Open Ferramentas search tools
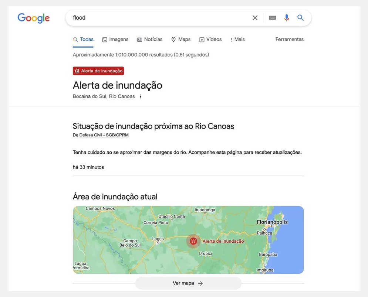Image resolution: width=368 pixels, height=297 pixels. pyautogui.click(x=289, y=40)
